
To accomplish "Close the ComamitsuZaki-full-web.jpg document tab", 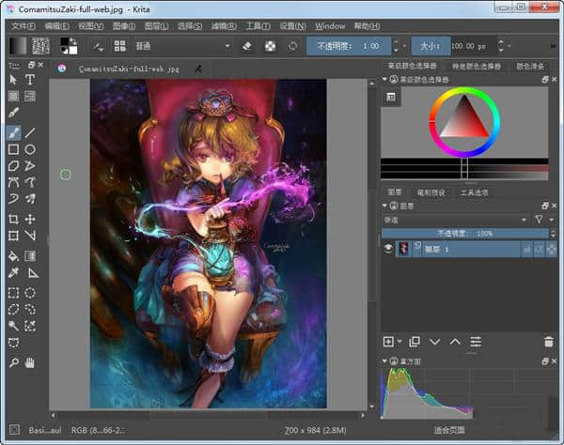I will point(198,69).
